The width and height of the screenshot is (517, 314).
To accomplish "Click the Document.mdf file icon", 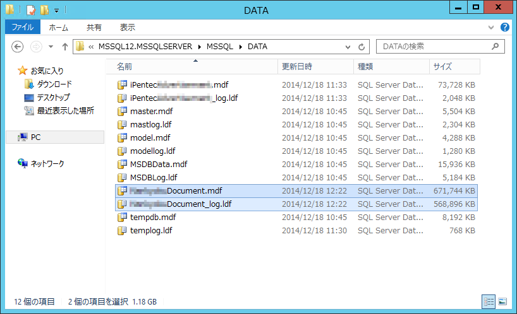I will 123,190.
